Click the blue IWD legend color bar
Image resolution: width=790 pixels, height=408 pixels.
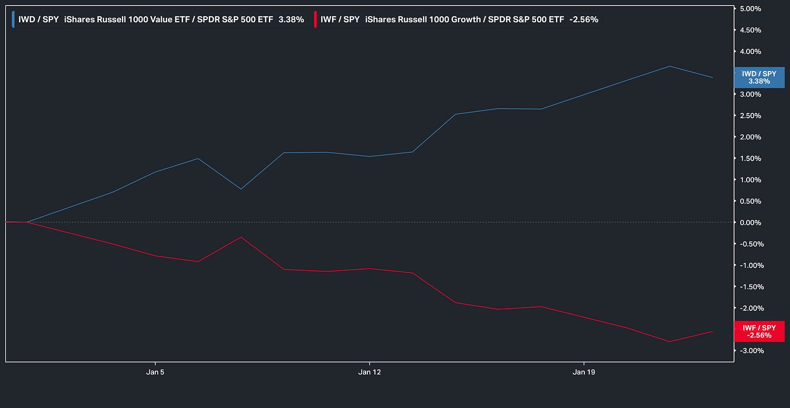14,20
